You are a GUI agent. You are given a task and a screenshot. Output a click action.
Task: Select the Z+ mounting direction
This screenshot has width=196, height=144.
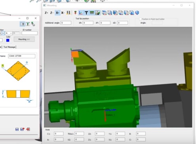coord(46,13)
